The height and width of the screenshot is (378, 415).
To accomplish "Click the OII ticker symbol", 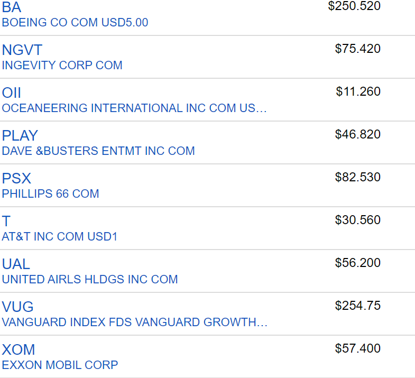I will (12, 93).
